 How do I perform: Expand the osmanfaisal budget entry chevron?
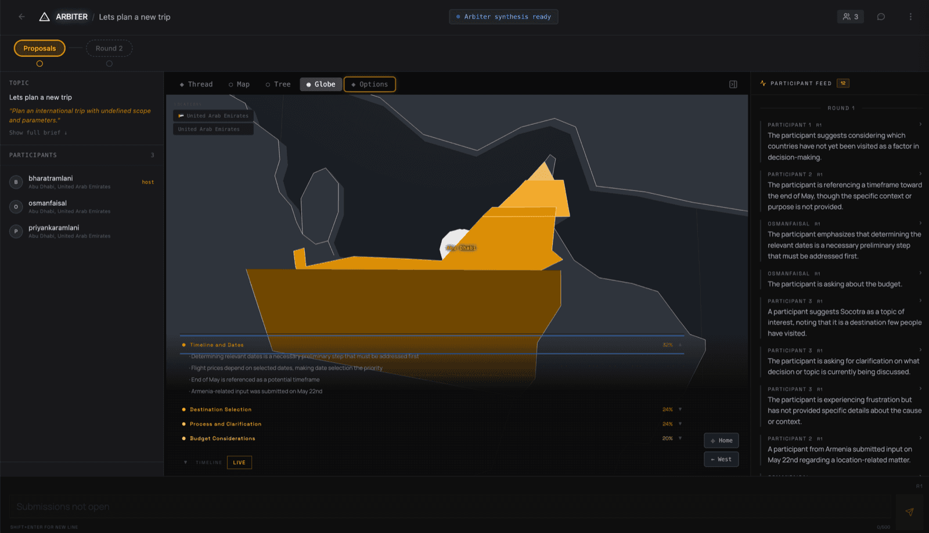[x=920, y=273]
